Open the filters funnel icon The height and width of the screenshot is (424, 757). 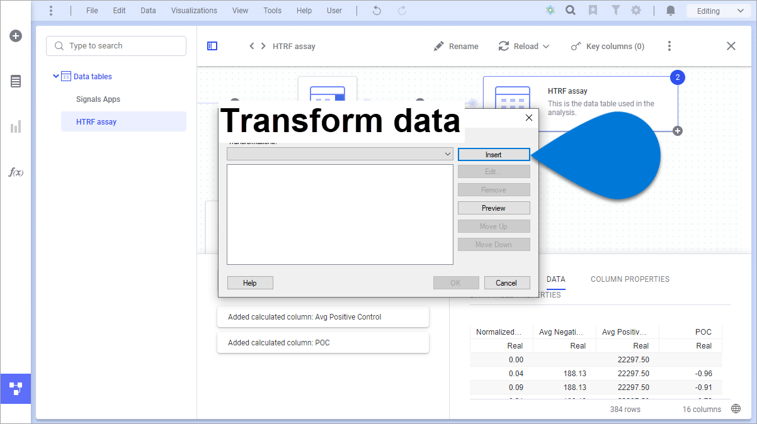click(615, 11)
